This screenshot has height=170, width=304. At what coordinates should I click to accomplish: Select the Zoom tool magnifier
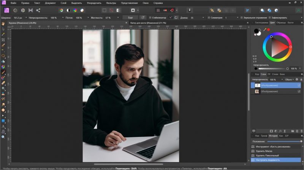click(x=3, y=137)
